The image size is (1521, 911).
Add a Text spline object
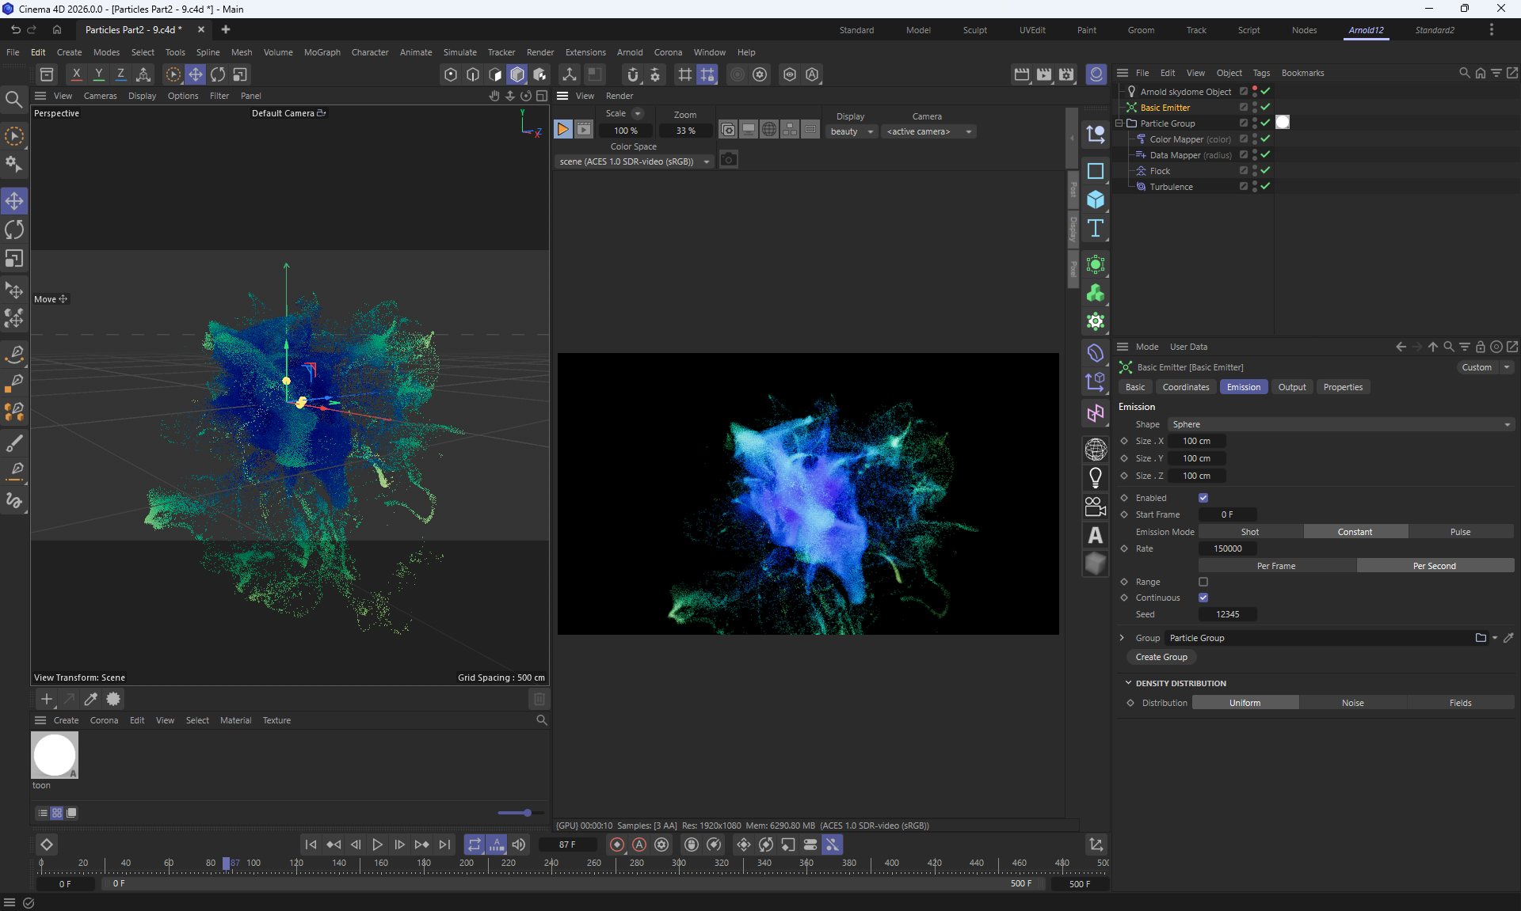tap(1096, 228)
